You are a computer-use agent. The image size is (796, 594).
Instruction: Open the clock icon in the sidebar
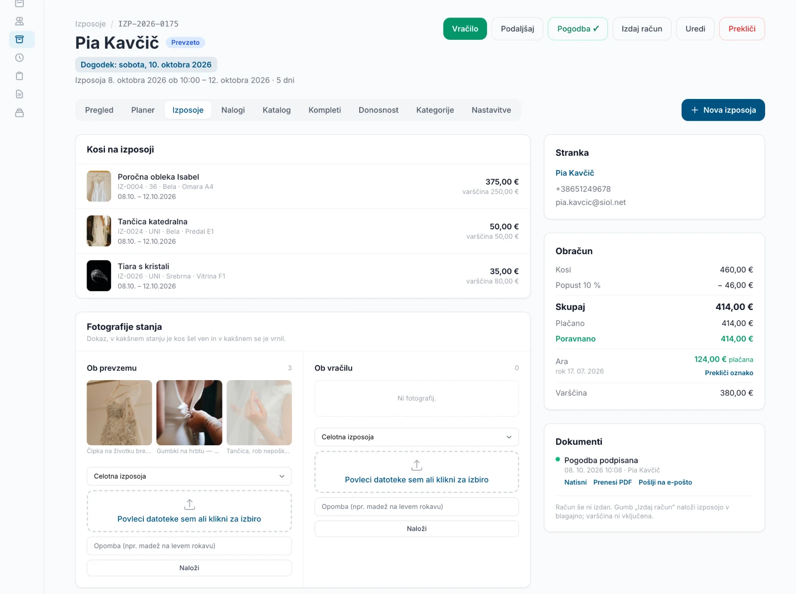(x=19, y=58)
